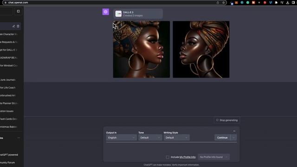This screenshot has width=297, height=167.
Task: Open the Community Forum sidebar link
Action: pos(7,162)
